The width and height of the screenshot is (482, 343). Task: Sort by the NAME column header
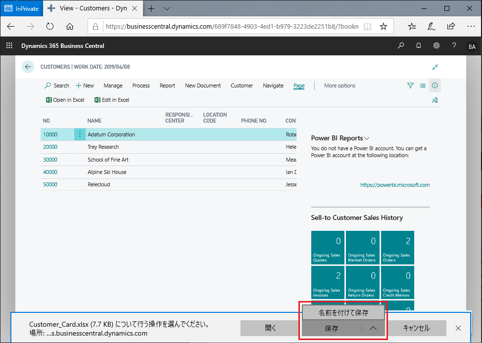click(95, 121)
